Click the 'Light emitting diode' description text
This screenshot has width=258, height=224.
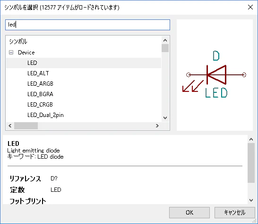pos(34,151)
